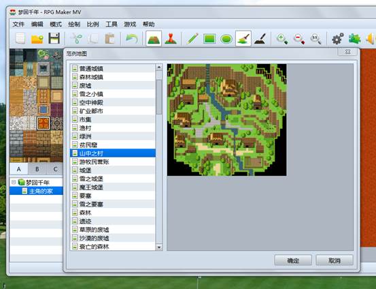Click the sample list scrollbar thumb

[x=158, y=97]
